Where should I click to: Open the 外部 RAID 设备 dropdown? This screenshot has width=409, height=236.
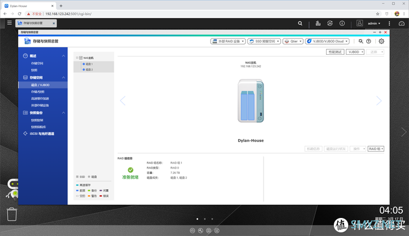pyautogui.click(x=228, y=42)
